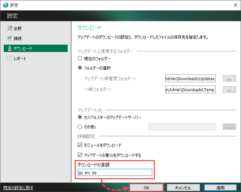Confirm settings with OK button
The width and height of the screenshot is (241, 192).
(146, 188)
